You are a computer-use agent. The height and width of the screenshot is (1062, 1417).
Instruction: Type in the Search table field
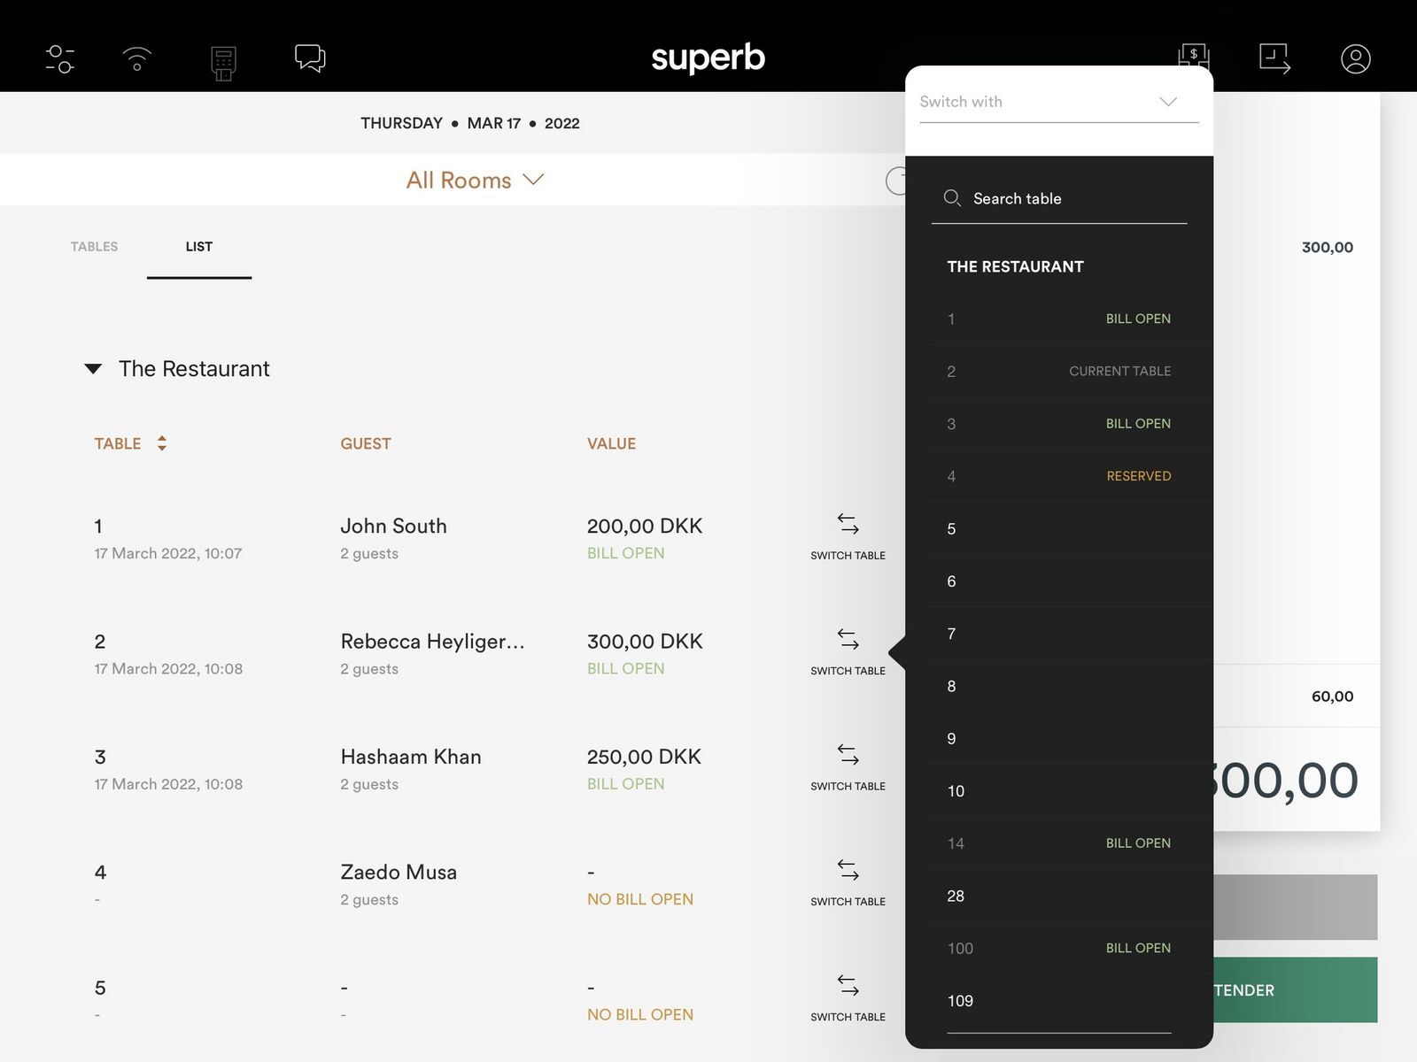[x=1058, y=199]
